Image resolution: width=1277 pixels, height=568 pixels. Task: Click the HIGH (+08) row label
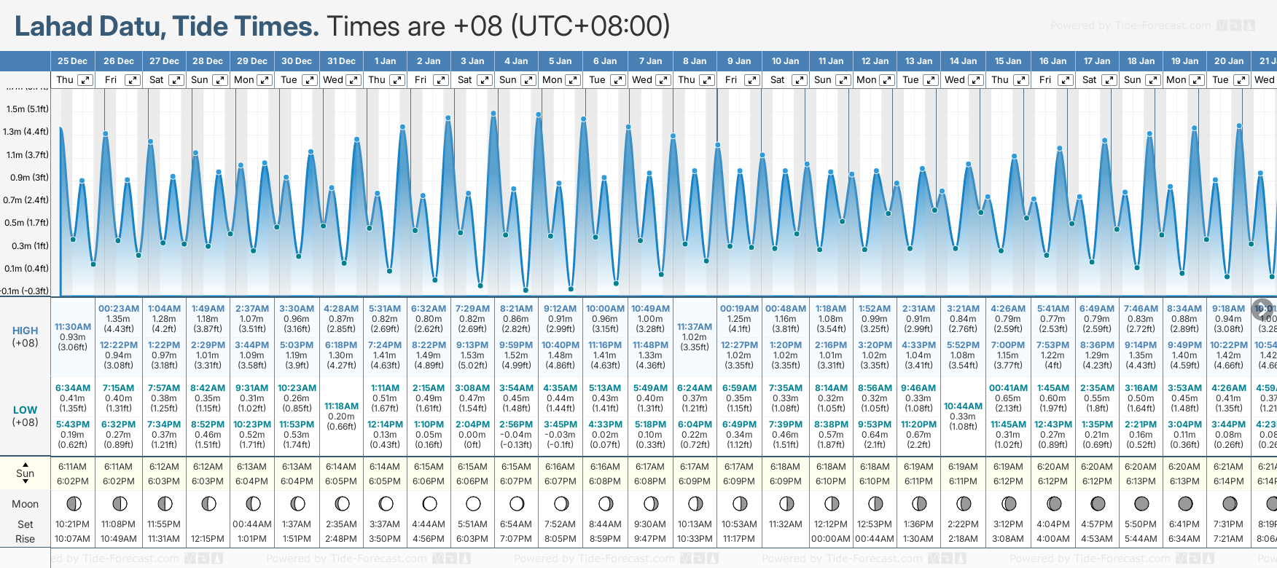click(26, 336)
